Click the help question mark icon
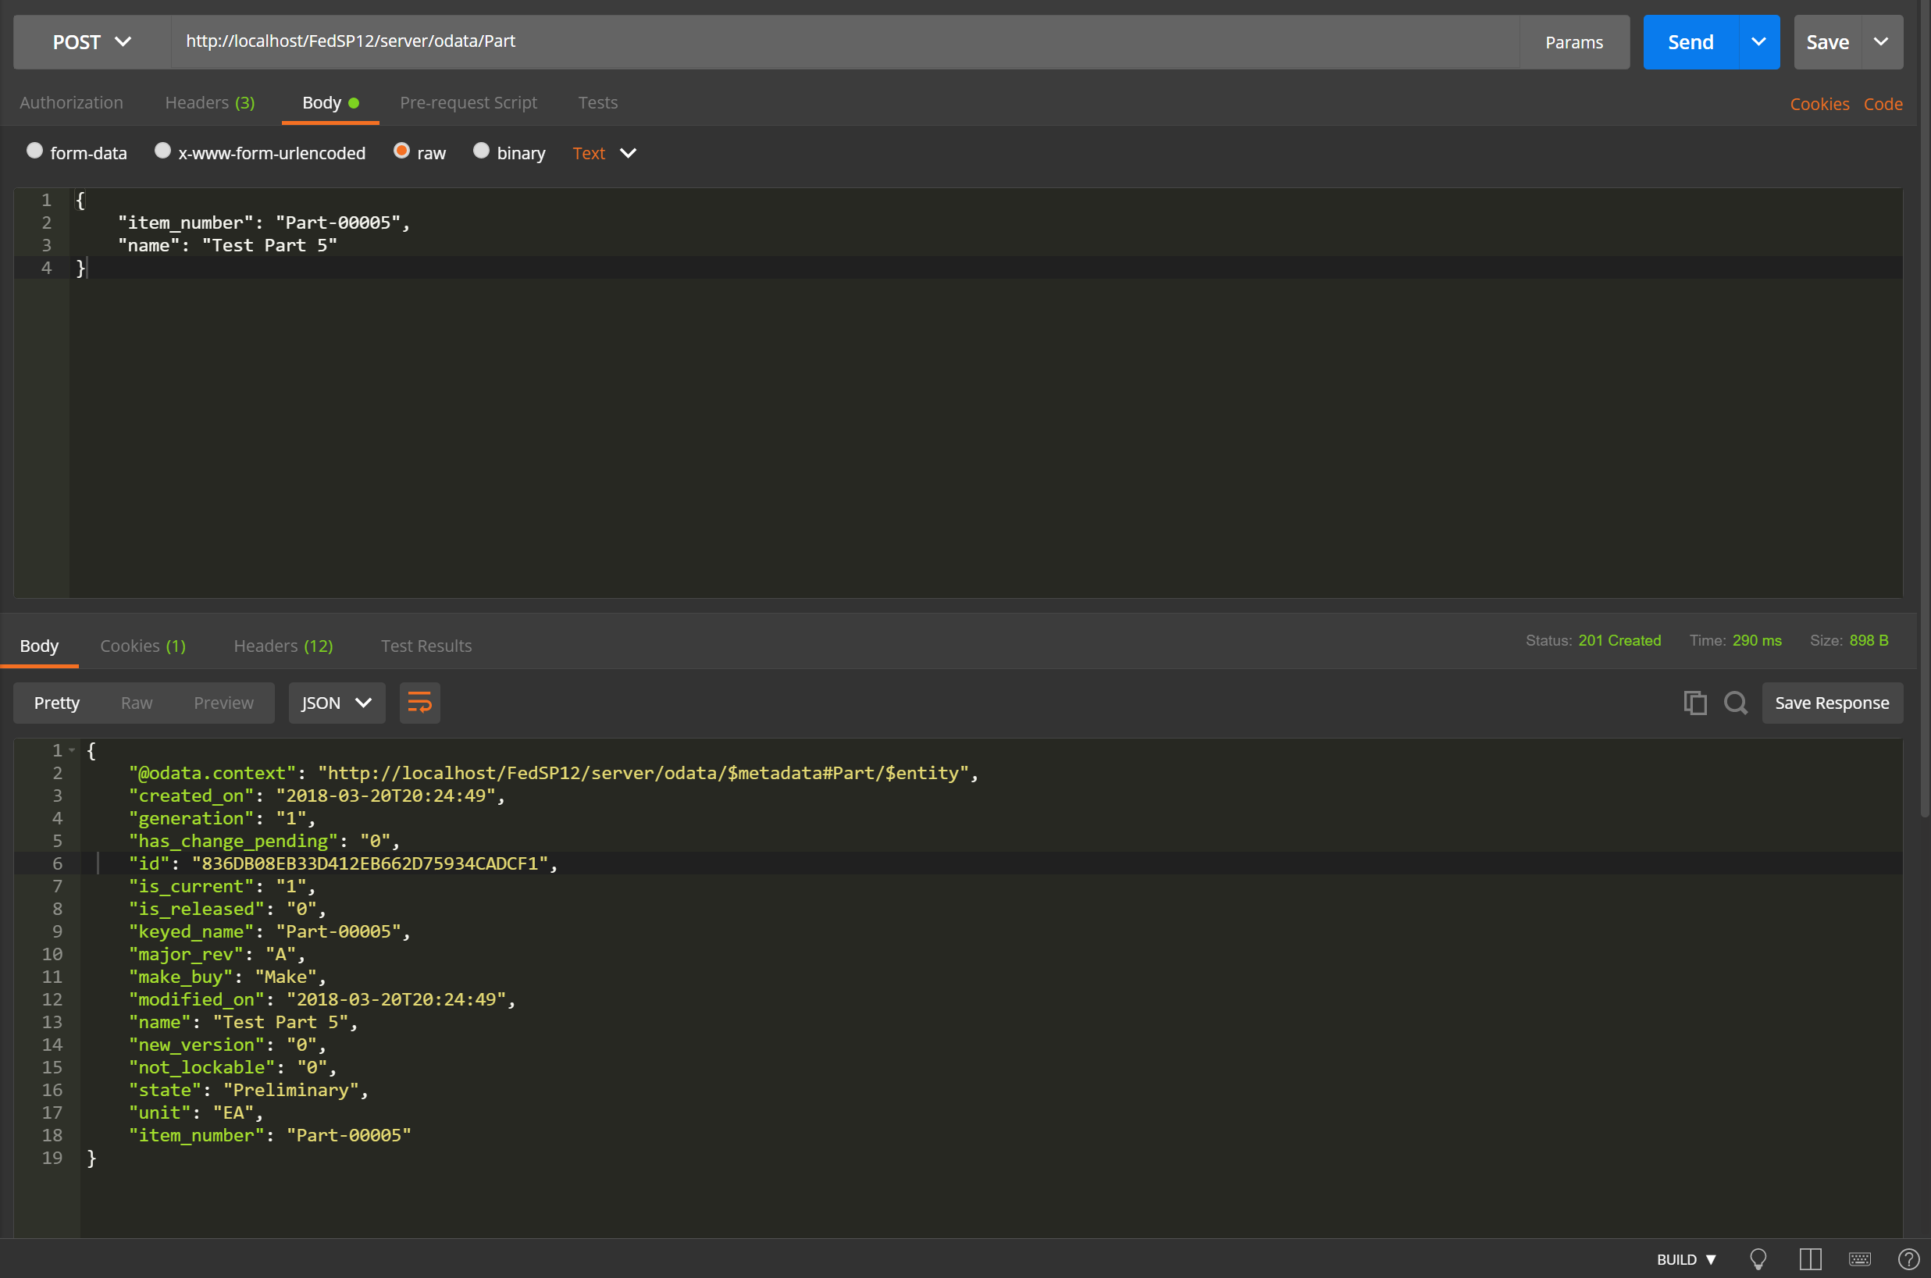This screenshot has height=1278, width=1931. [x=1908, y=1258]
